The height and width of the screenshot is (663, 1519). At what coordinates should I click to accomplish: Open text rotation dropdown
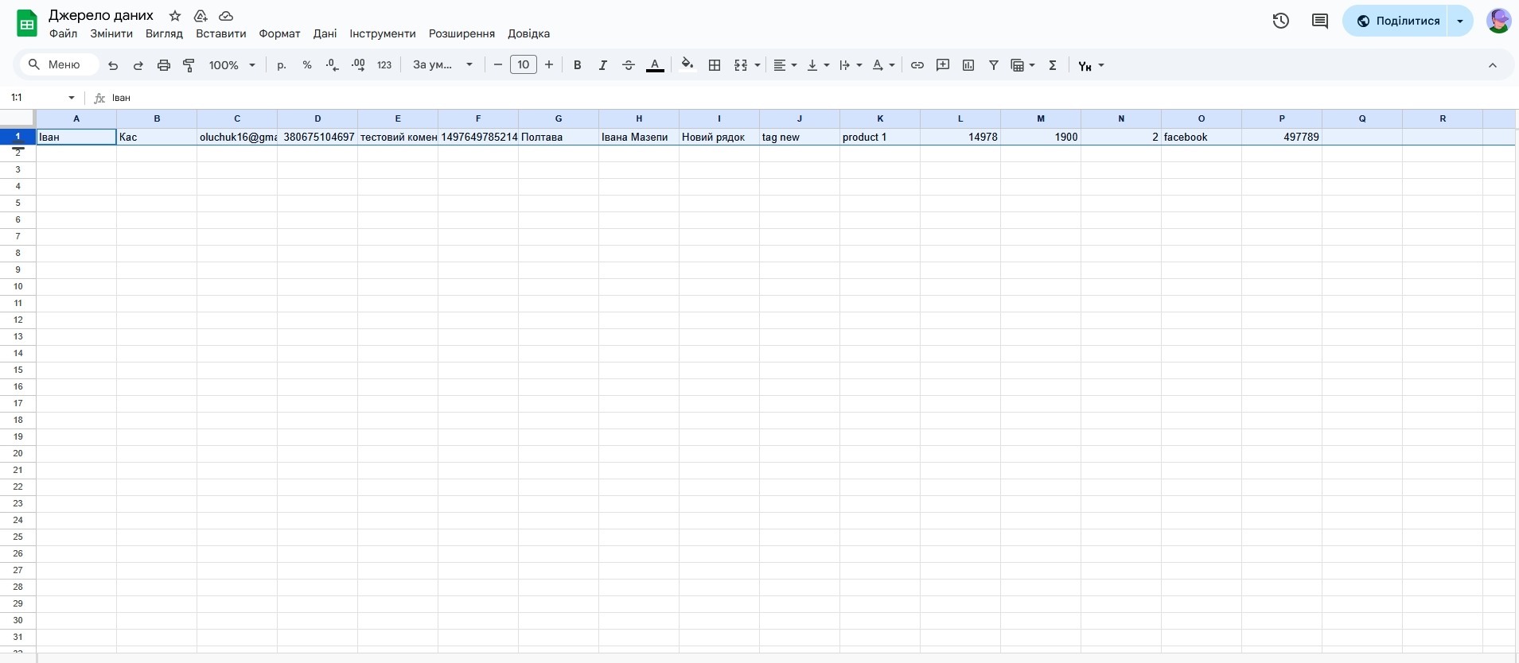[883, 65]
